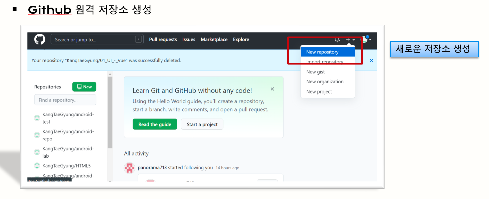Screen dimensions: 489x199
Task: Go to Issues in top navigation
Action: tap(189, 39)
